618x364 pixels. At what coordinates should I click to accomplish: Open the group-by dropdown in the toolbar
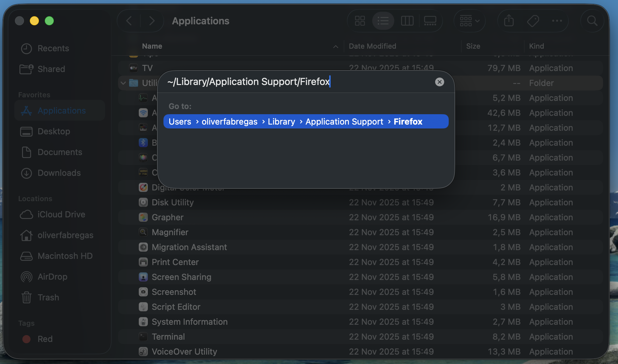point(469,20)
